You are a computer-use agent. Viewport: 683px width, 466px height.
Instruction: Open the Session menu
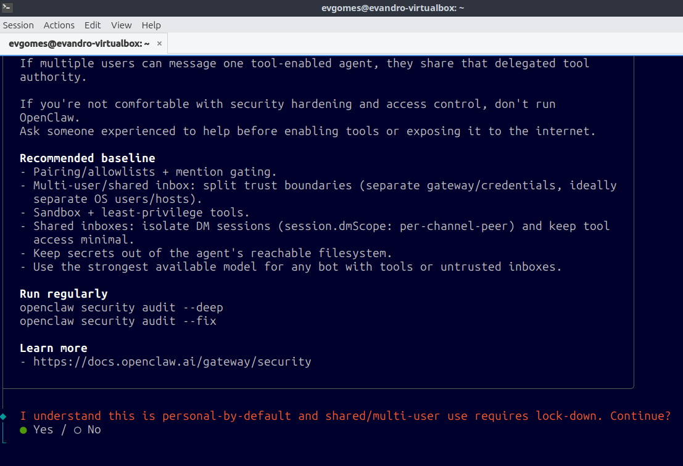19,25
